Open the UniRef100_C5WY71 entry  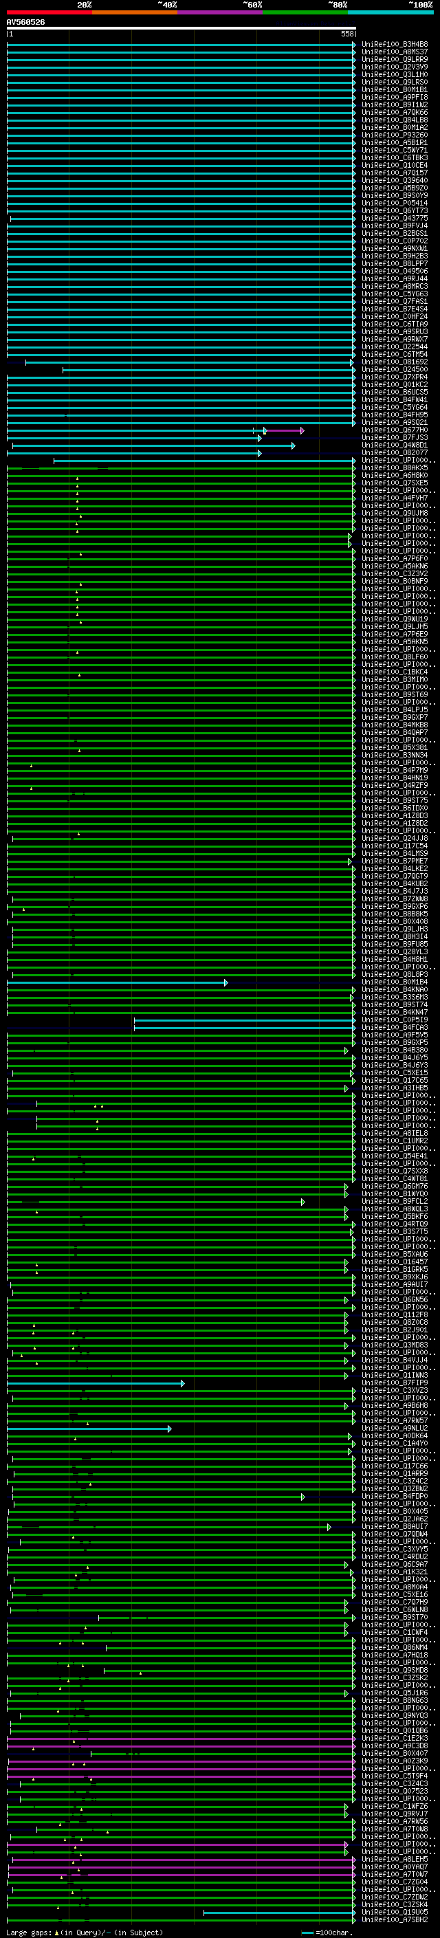coord(394,151)
